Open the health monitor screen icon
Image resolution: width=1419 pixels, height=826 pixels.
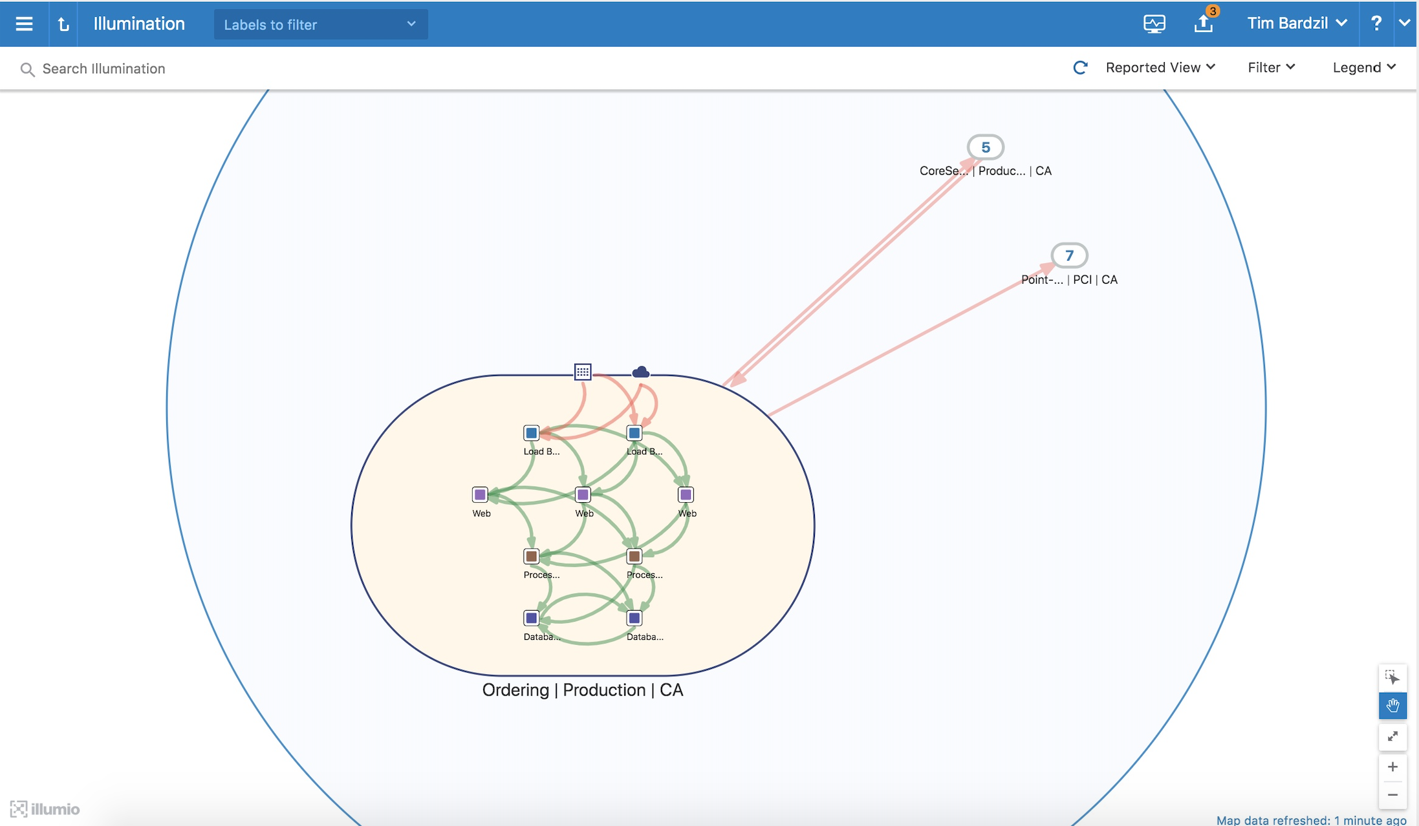coord(1154,24)
